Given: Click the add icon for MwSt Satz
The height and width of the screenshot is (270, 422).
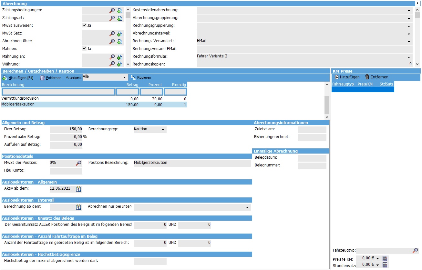Looking at the screenshot, I should pos(119,34).
